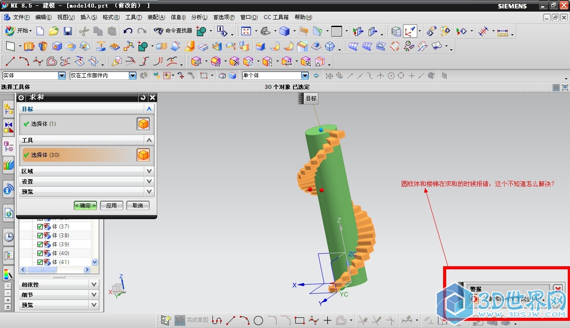Expand the 细节 panel
This screenshot has height=328, width=570.
[x=94, y=295]
